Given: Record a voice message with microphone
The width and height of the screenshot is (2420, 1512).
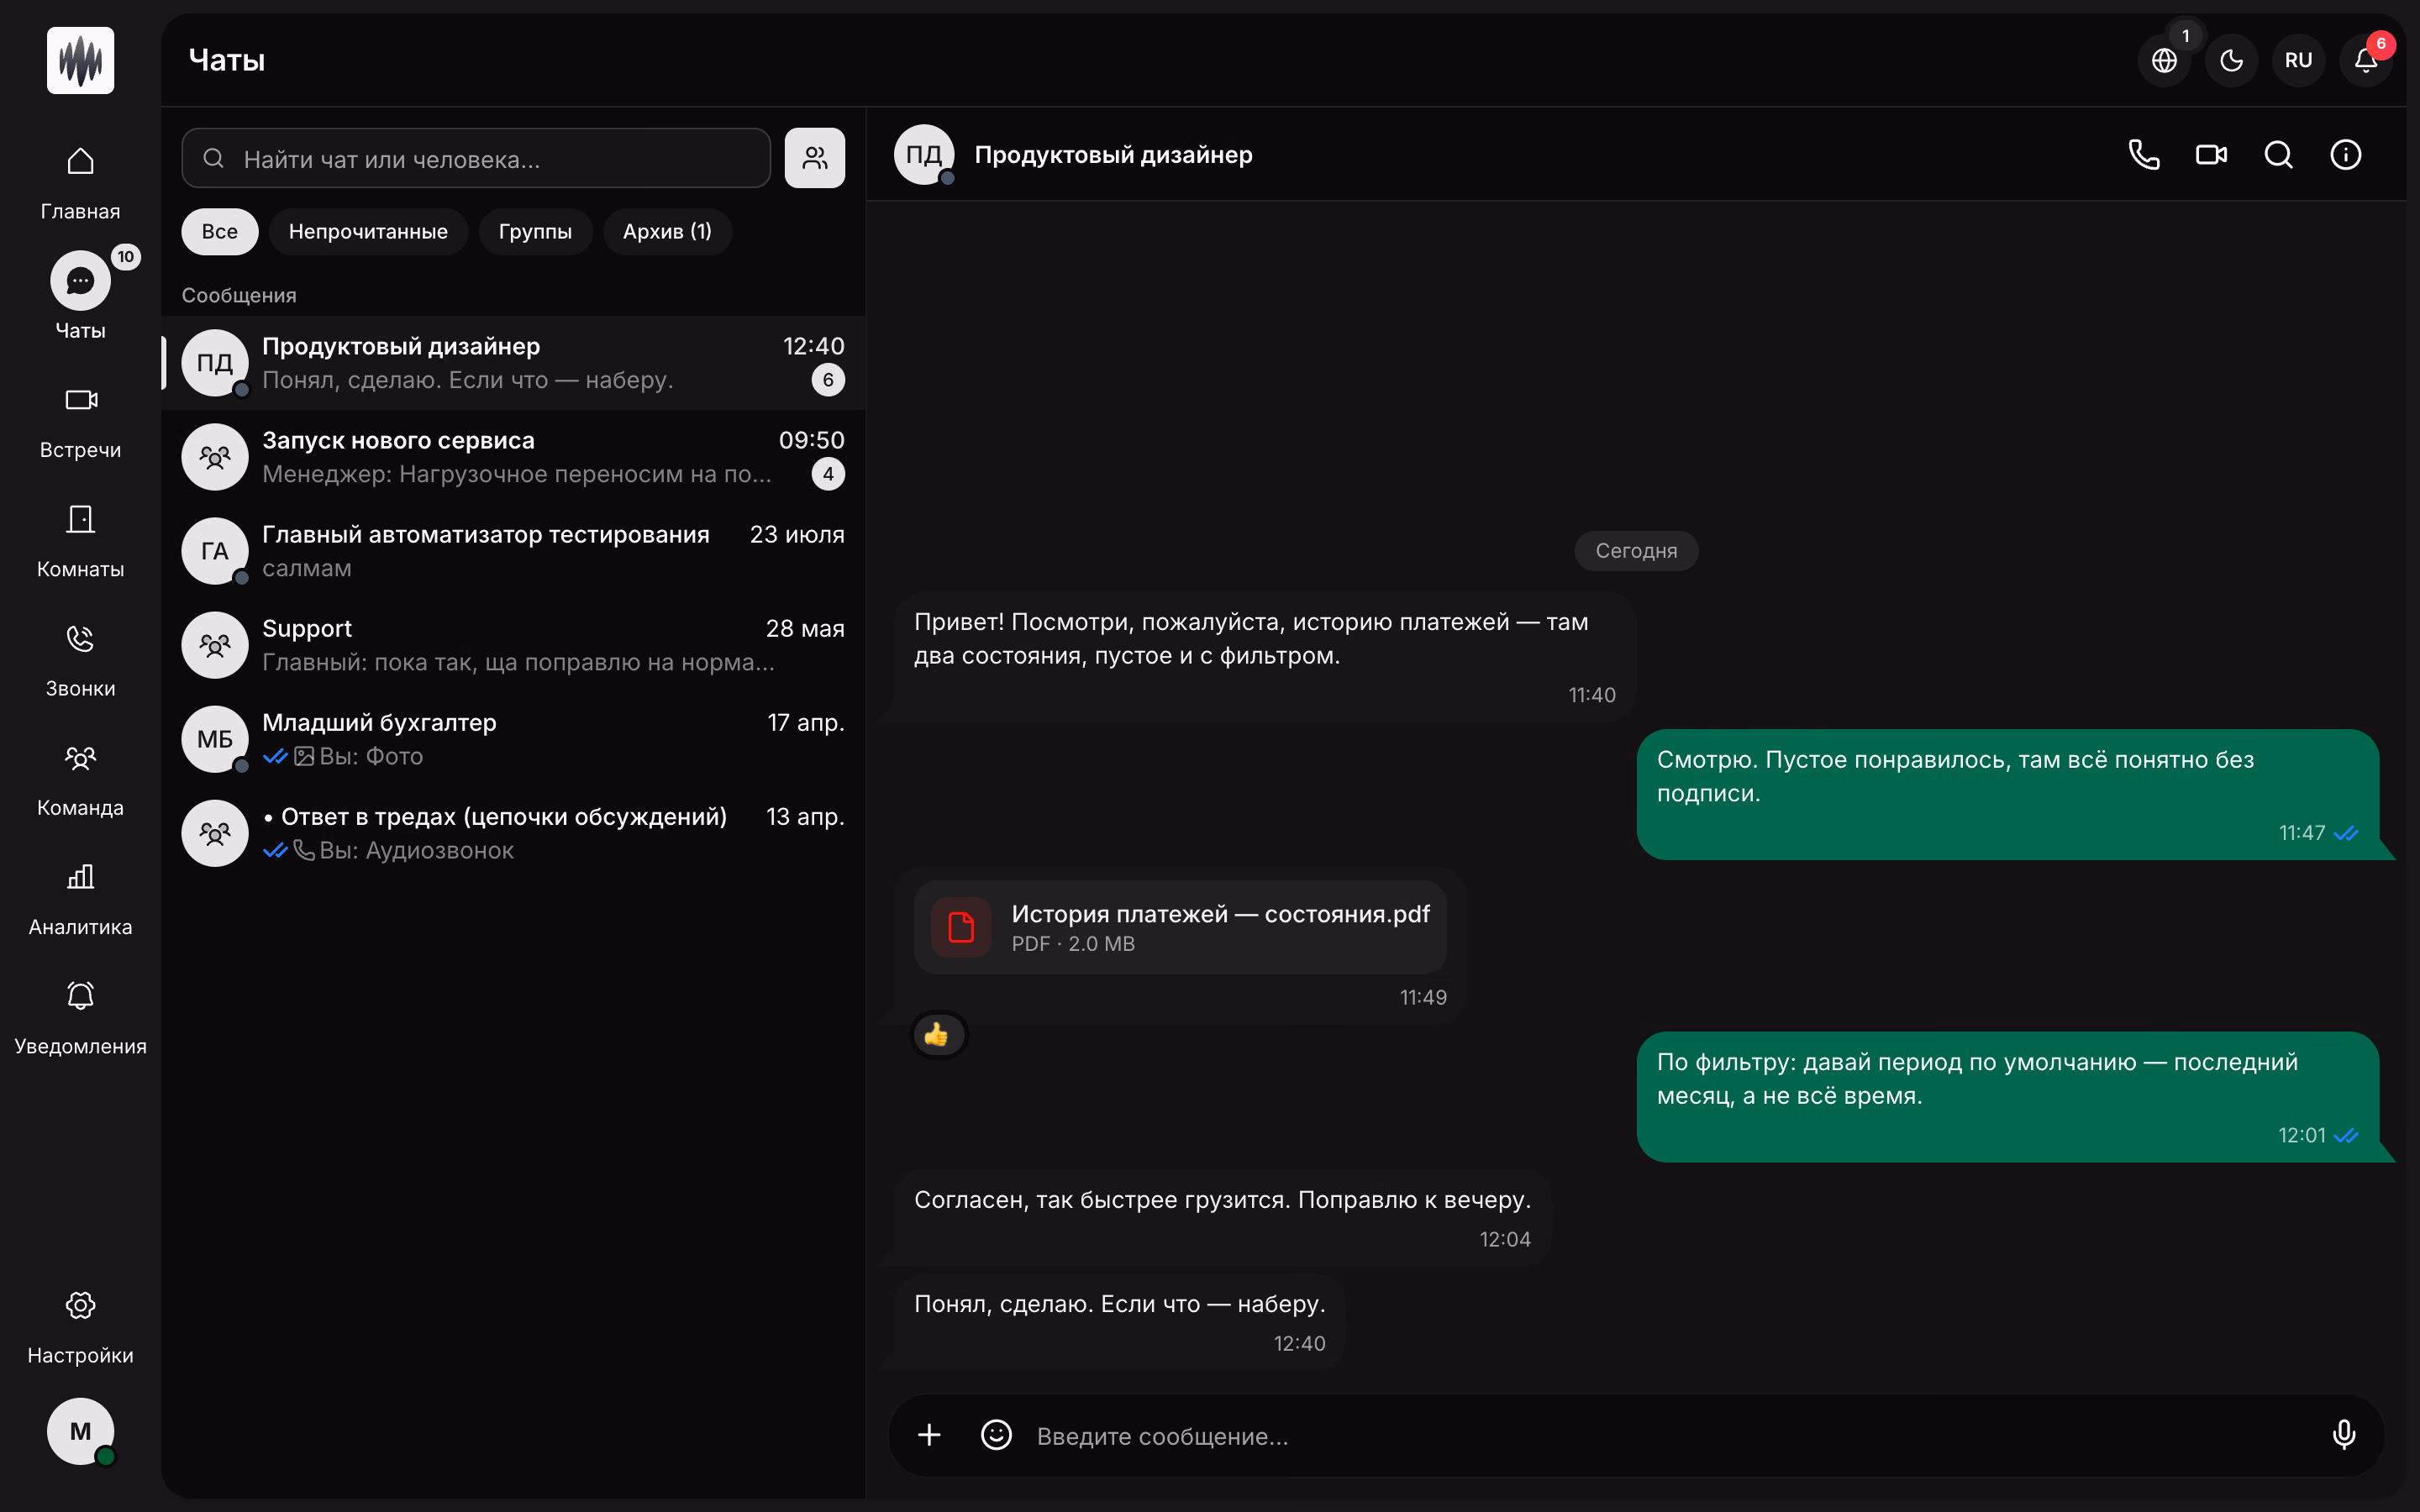Looking at the screenshot, I should click(2343, 1435).
